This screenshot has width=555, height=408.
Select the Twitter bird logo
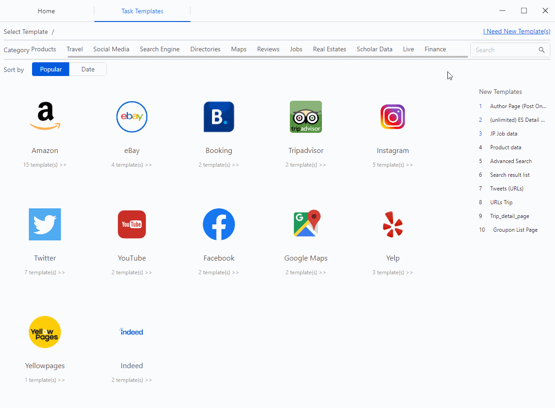coord(45,224)
